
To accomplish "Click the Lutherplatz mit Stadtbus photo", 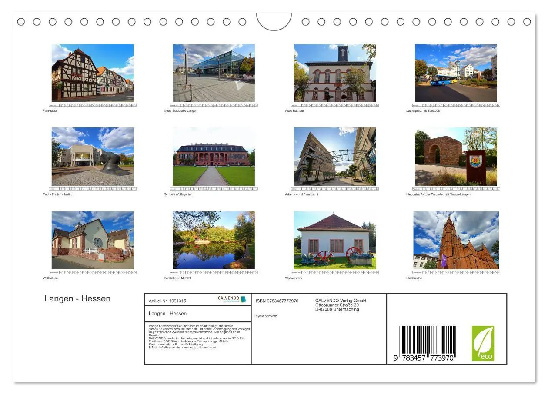I will tap(456, 73).
